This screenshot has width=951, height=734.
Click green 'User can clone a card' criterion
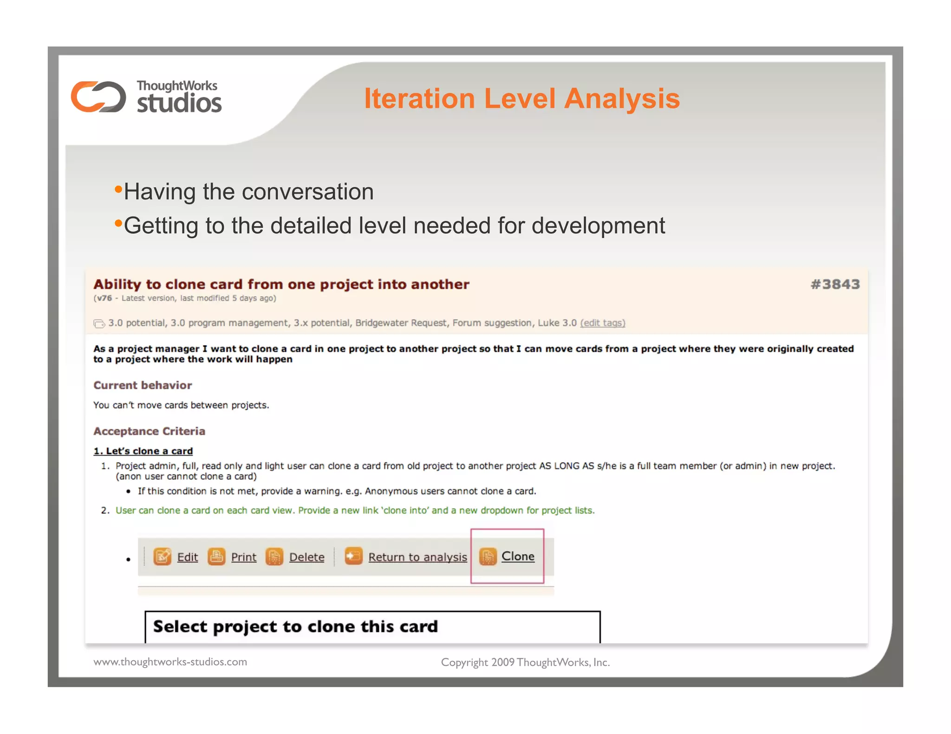(x=355, y=510)
